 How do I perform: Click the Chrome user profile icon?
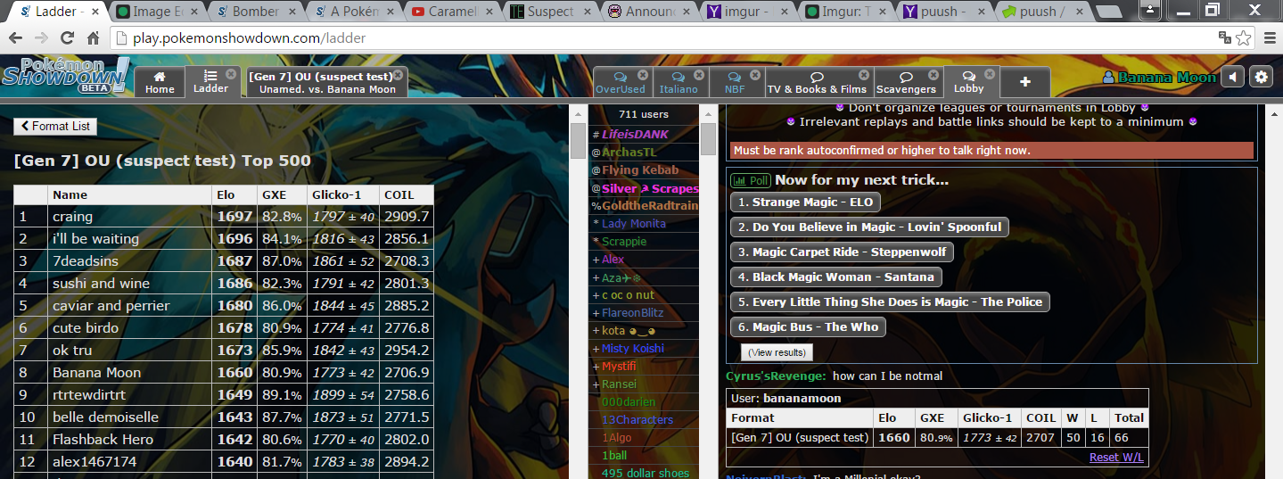pyautogui.click(x=1150, y=10)
